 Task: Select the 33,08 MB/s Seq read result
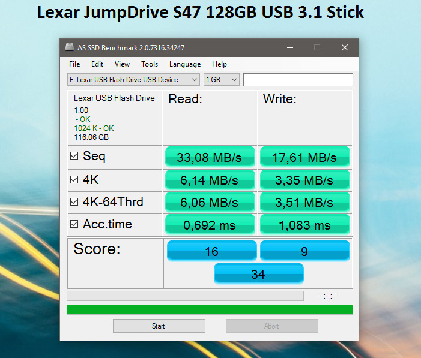click(210, 157)
